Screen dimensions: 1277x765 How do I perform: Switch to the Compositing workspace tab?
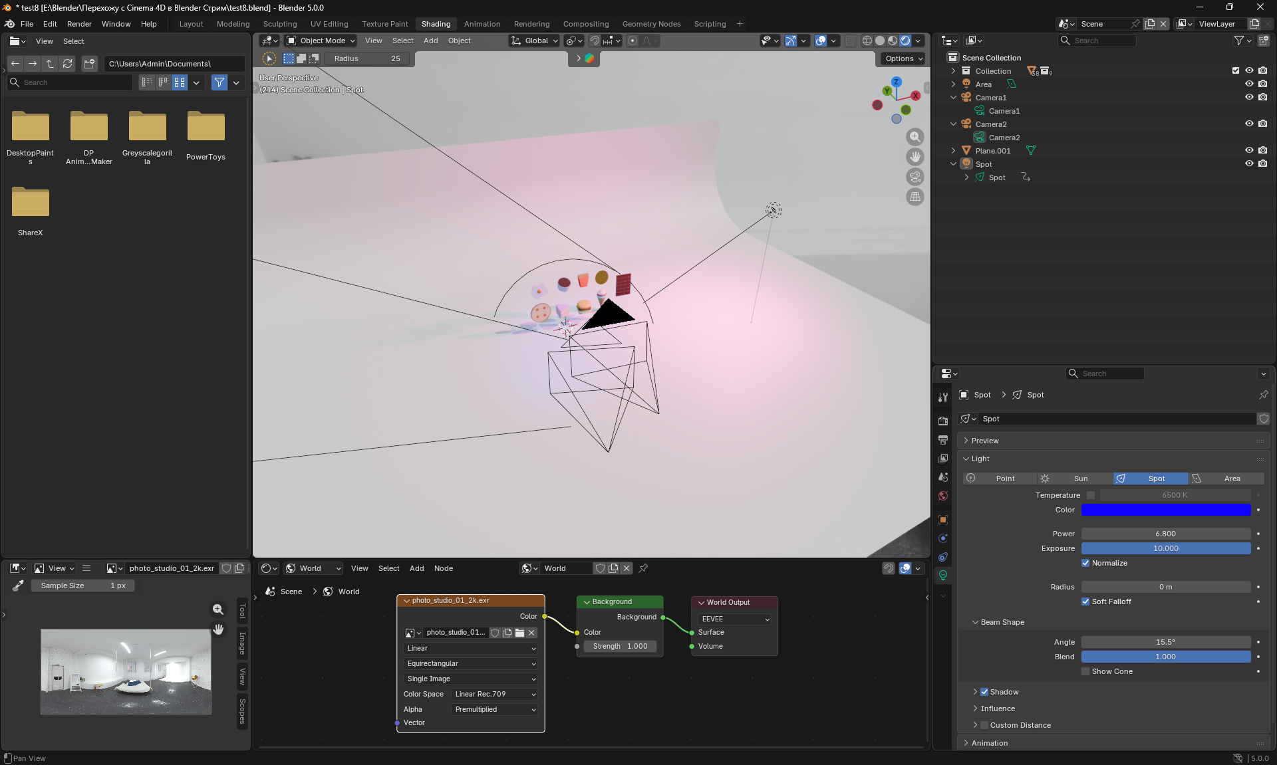pos(585,24)
